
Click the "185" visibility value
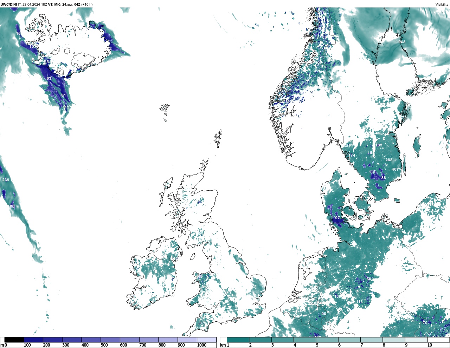[x=379, y=145]
